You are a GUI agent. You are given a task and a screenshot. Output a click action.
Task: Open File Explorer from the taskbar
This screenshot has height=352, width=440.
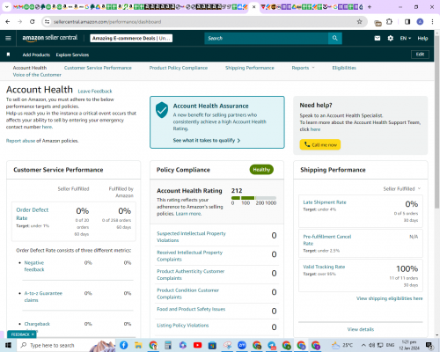coord(138,345)
